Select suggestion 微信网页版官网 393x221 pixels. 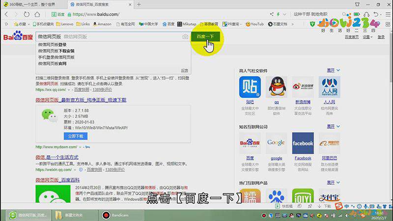click(53, 64)
